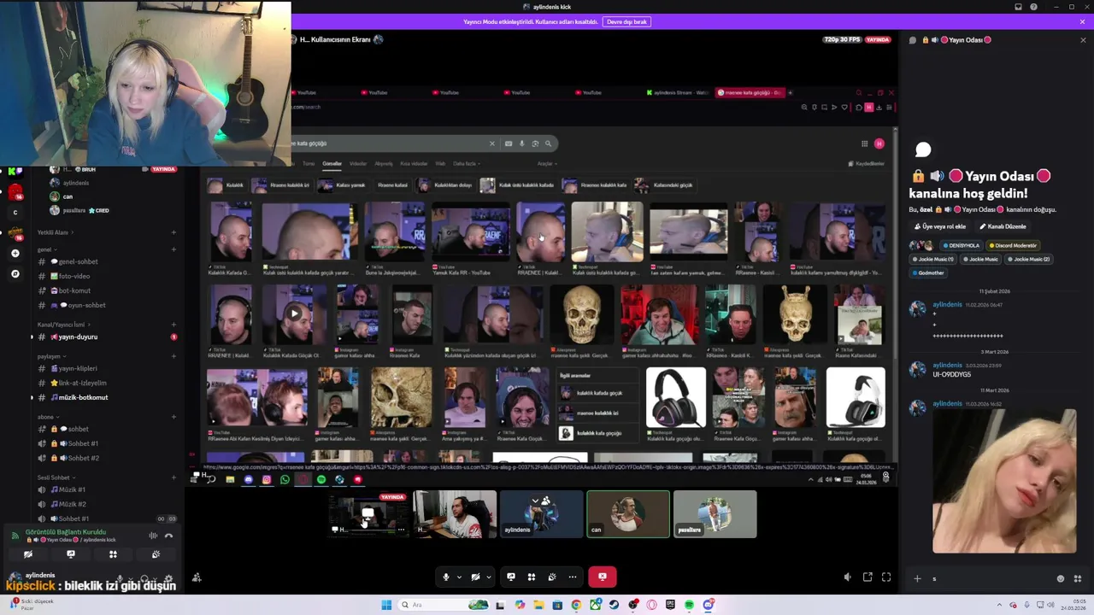This screenshot has height=615, width=1094.
Task: Toggle camera button in call controls
Action: click(475, 577)
